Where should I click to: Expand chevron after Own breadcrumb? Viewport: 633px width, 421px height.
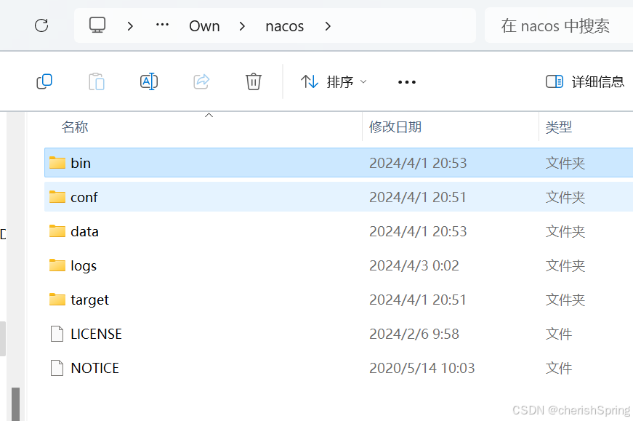click(x=242, y=26)
